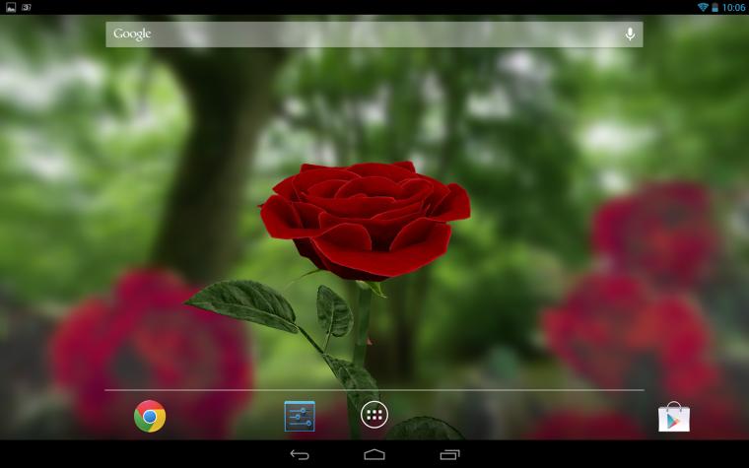
Task: Open the Recent apps overview button
Action: click(x=449, y=454)
